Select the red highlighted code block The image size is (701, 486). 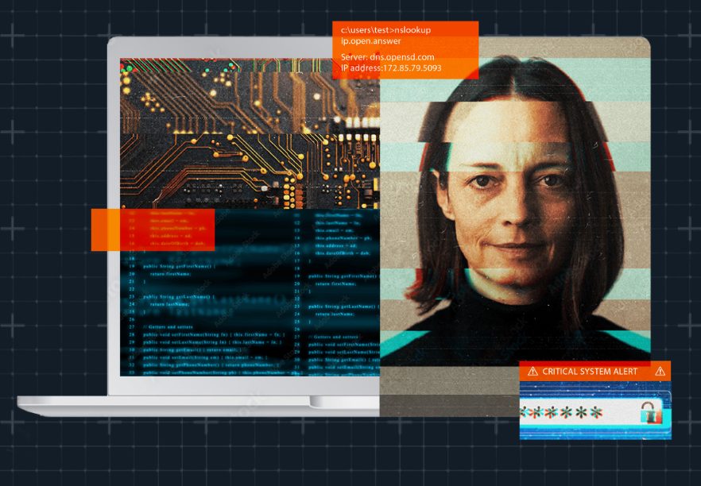click(x=167, y=229)
